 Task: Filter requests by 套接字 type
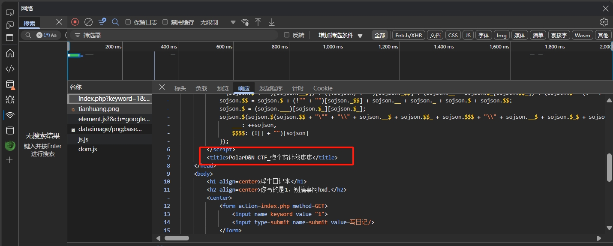coord(559,35)
